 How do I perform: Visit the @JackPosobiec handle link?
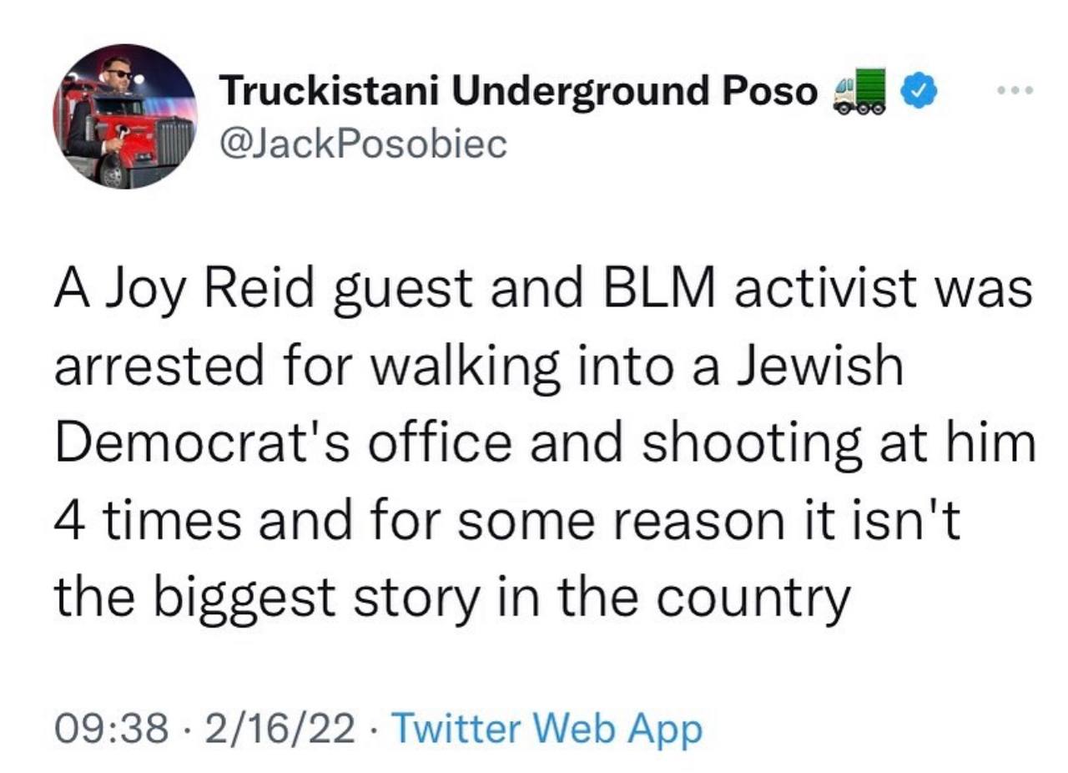click(x=362, y=144)
